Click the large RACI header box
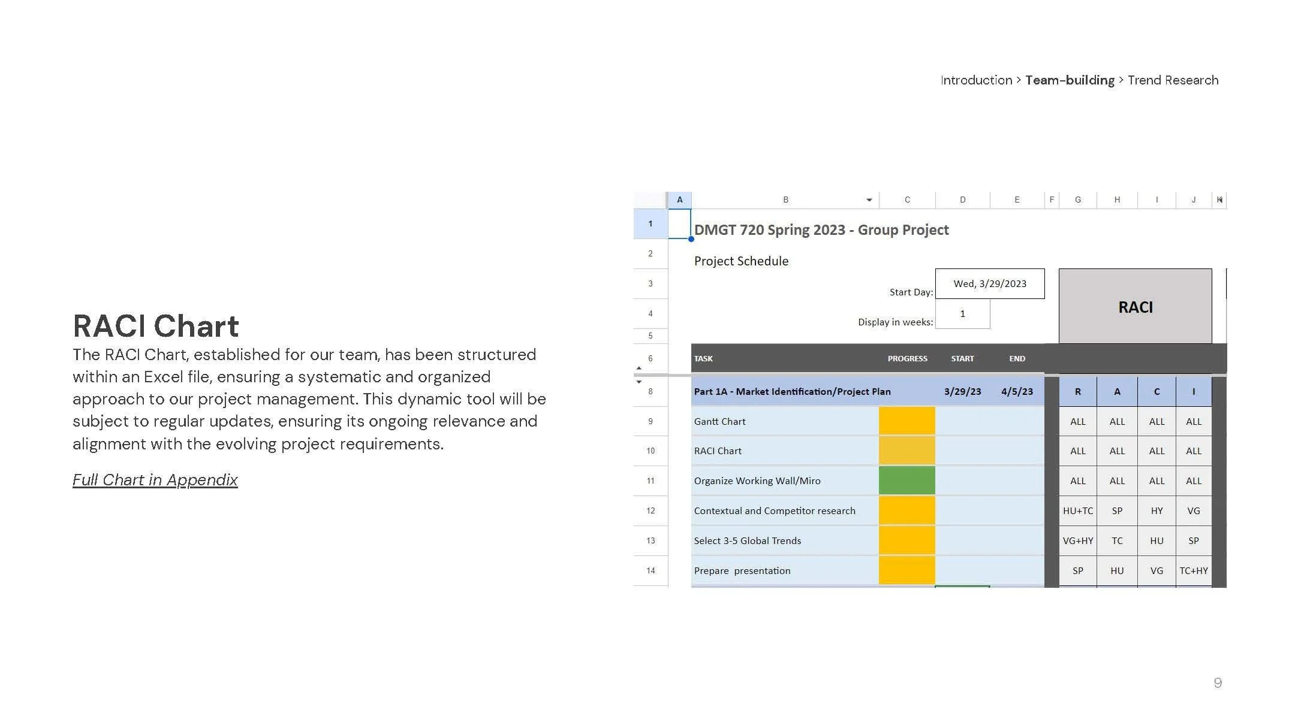The image size is (1295, 728). 1134,307
